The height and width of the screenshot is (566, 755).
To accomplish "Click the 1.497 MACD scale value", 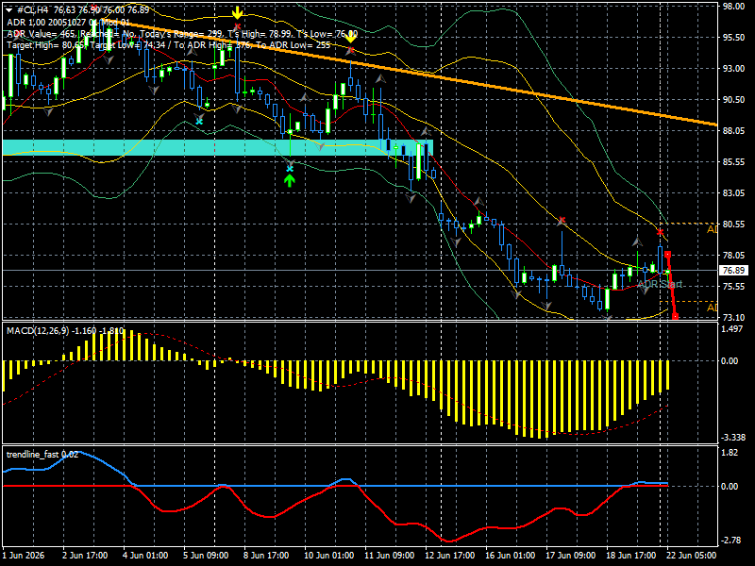I will click(732, 329).
